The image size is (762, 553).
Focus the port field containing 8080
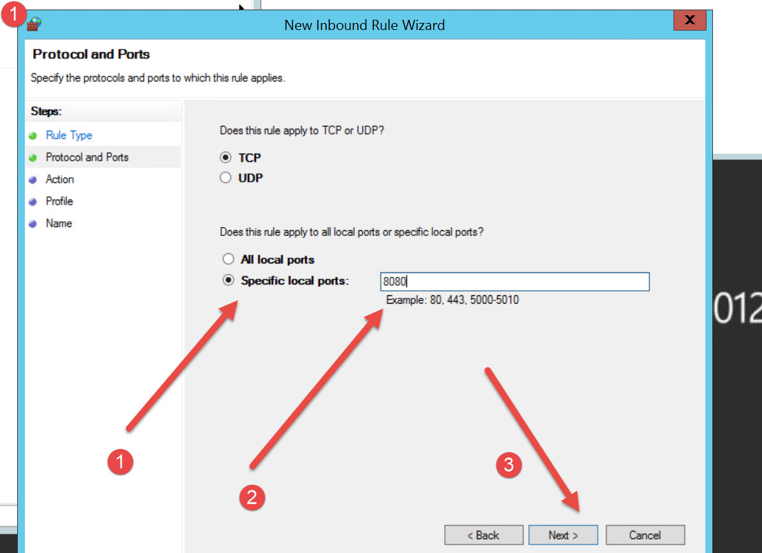click(x=515, y=282)
